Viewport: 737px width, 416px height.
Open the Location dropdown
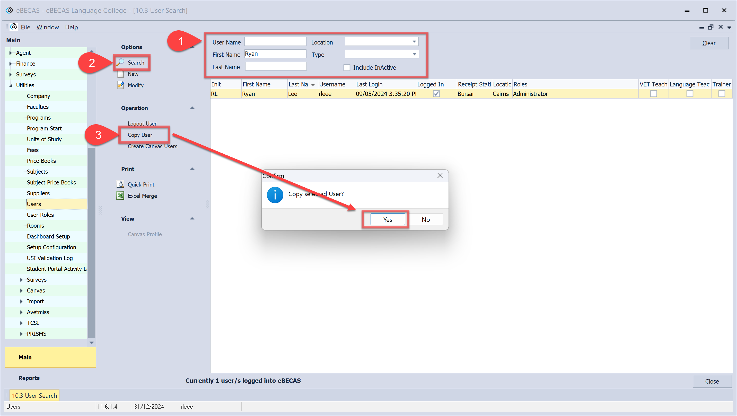click(414, 42)
